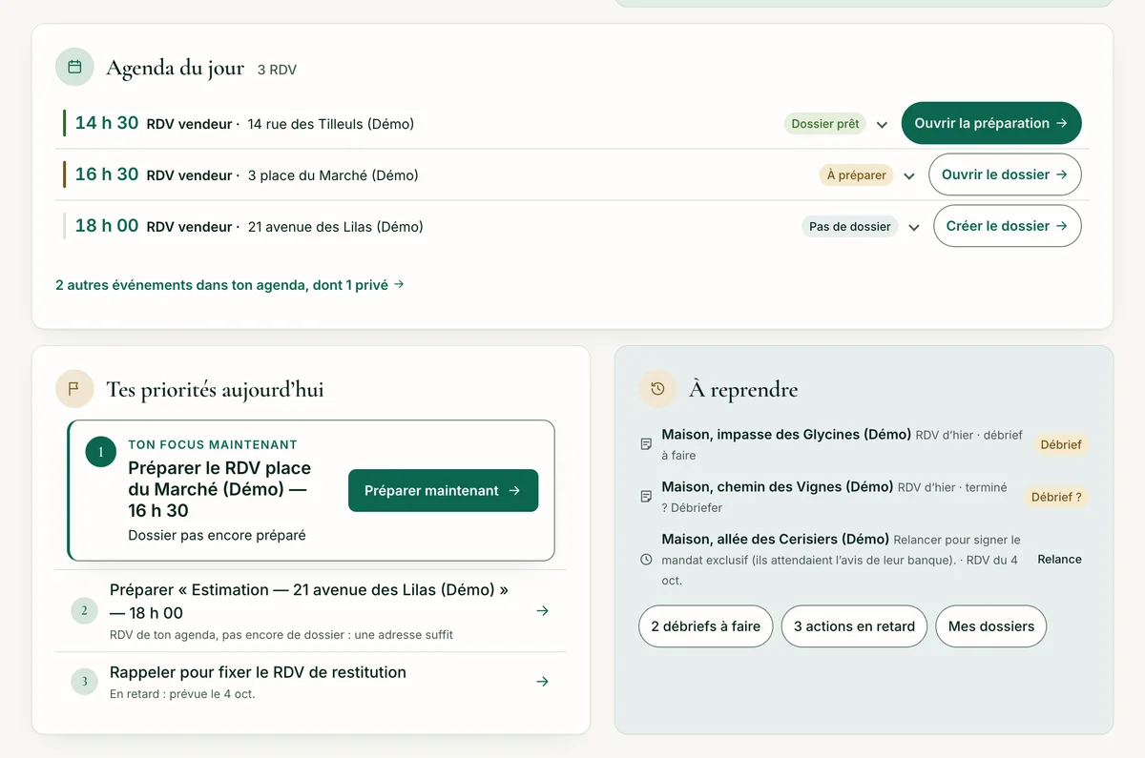This screenshot has height=758, width=1145.
Task: Click the 14 h 30 appointment time
Action: 107,123
